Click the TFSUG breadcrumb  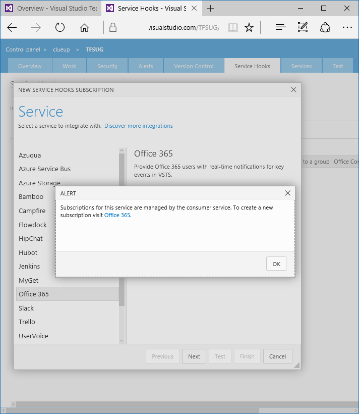94,49
